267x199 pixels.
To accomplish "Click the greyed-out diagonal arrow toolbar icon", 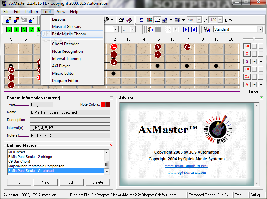I will pos(24,20).
